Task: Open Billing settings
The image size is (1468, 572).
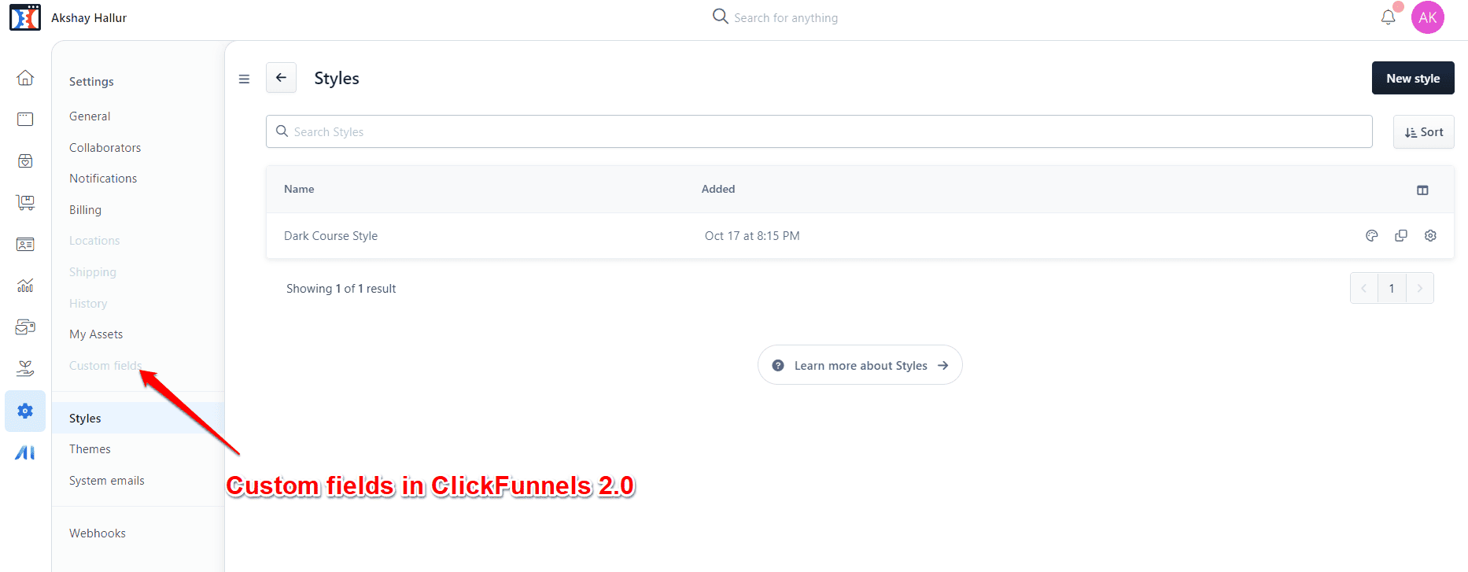Action: click(x=85, y=209)
